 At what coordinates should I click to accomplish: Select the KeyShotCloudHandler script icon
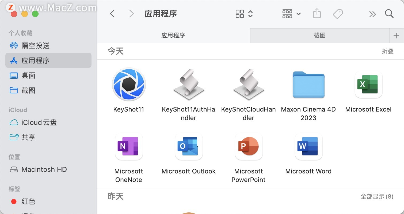coord(249,85)
